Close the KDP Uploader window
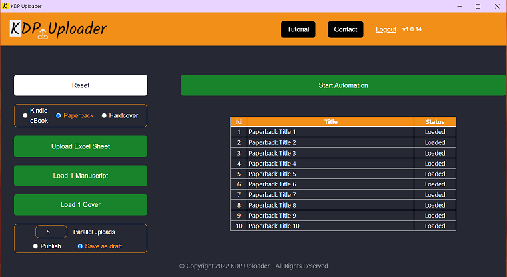Viewport: 507px width, 277px height. tap(497, 6)
